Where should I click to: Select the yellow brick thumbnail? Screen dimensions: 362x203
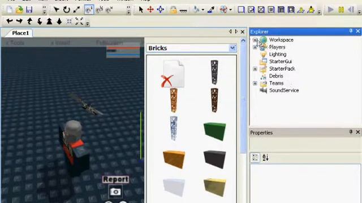pyautogui.click(x=215, y=187)
